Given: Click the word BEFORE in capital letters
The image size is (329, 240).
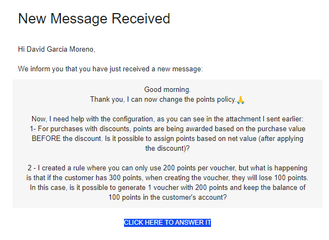Looking at the screenshot, I should click(46, 139).
